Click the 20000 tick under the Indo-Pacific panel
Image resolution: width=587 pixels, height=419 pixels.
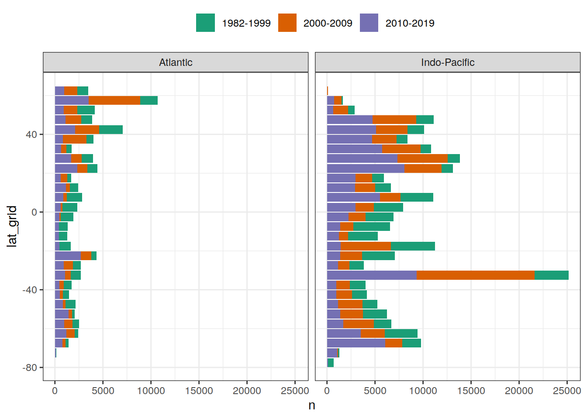point(519,391)
